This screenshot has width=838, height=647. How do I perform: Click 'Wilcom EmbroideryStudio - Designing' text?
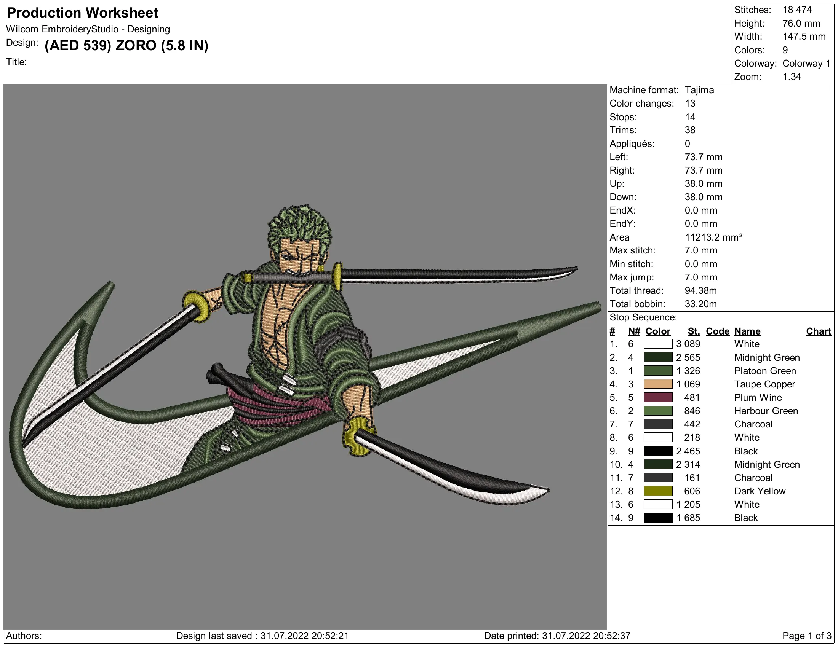tap(88, 29)
